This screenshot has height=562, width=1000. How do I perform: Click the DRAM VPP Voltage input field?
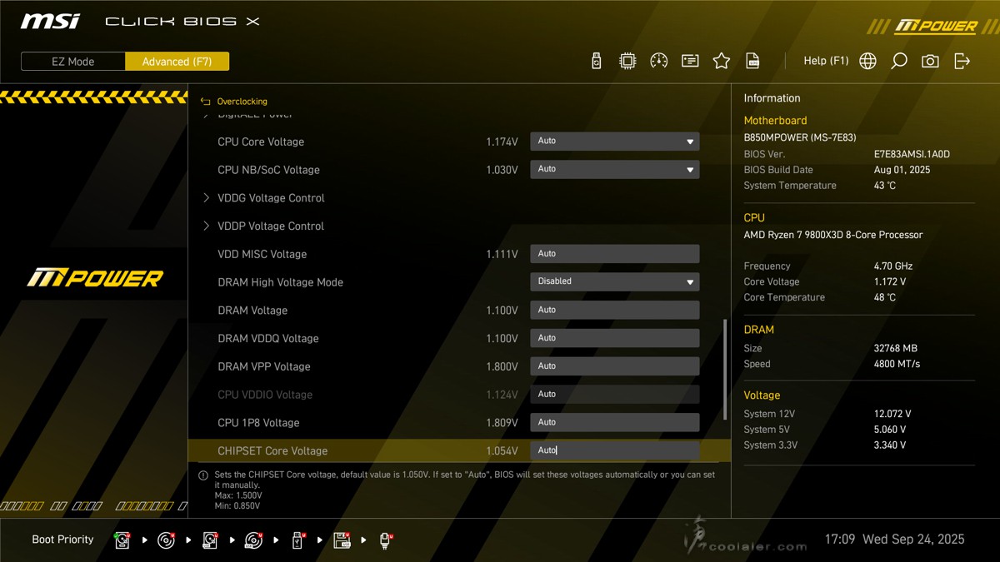click(615, 366)
